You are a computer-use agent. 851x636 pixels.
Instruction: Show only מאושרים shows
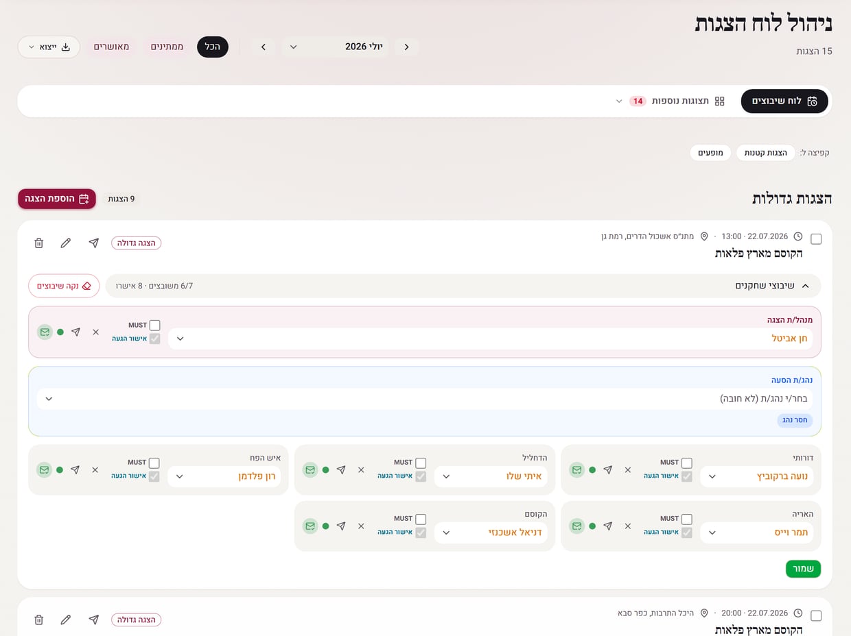[112, 47]
